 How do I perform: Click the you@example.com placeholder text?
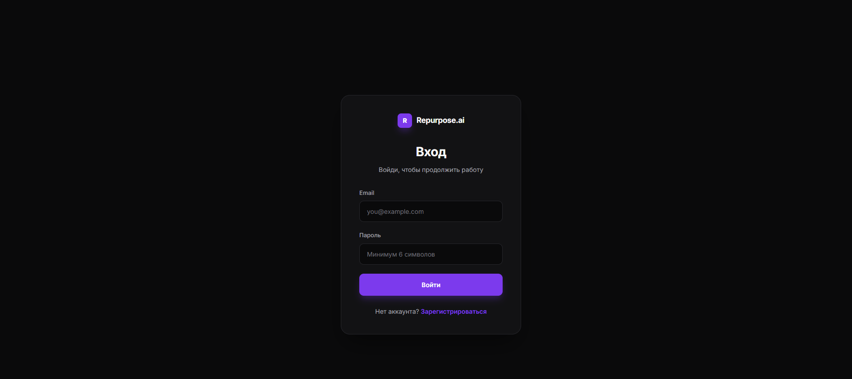tap(395, 212)
